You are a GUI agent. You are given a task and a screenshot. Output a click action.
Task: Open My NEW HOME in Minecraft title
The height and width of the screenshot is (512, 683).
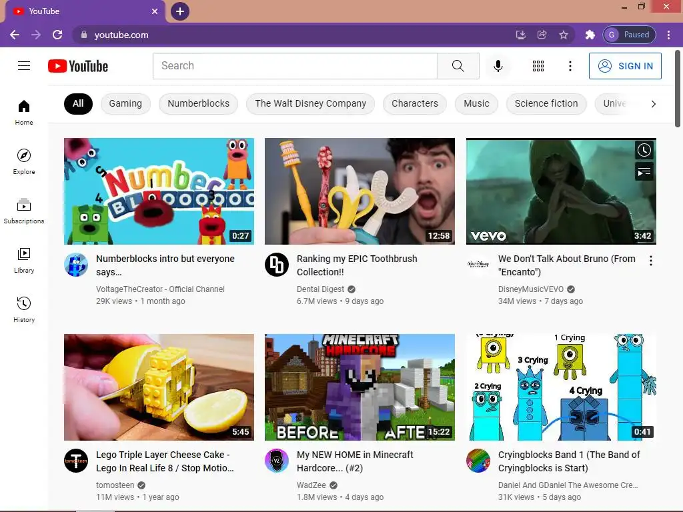pyautogui.click(x=355, y=461)
